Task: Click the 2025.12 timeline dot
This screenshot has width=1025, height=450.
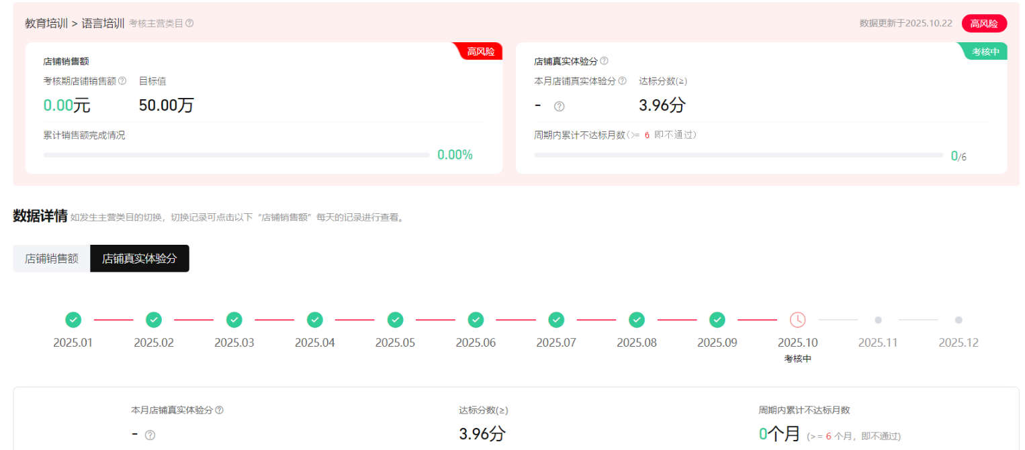Action: [x=959, y=320]
